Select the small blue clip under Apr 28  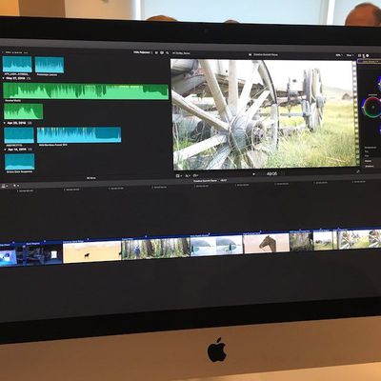click(x=19, y=135)
